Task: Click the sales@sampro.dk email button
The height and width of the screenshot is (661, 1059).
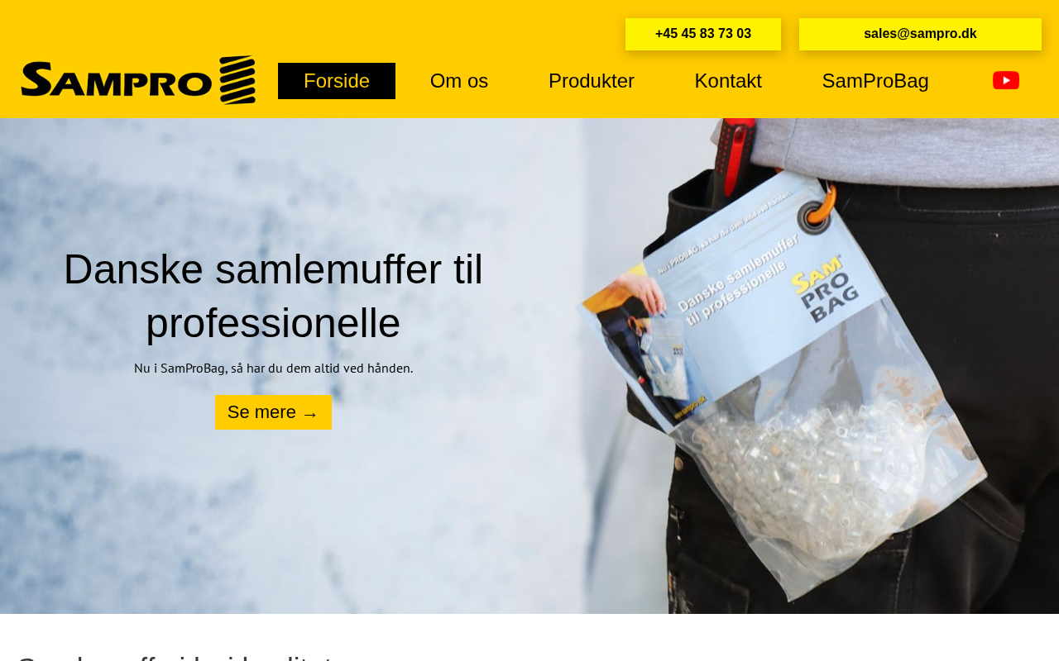Action: pyautogui.click(x=920, y=34)
